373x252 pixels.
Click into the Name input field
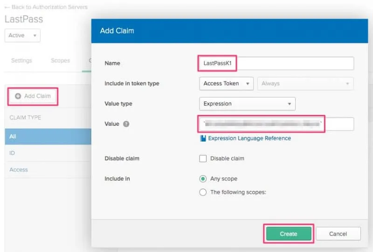[x=276, y=63]
